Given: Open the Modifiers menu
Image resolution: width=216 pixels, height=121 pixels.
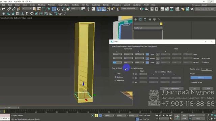Looking at the screenshot, I should pyautogui.click(x=42, y=5).
